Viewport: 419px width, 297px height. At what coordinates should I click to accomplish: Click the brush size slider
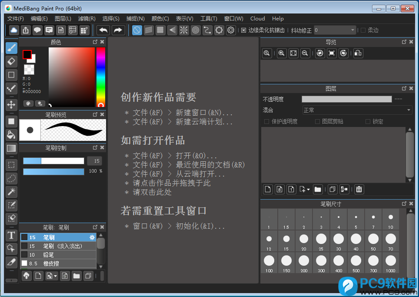(x=53, y=160)
